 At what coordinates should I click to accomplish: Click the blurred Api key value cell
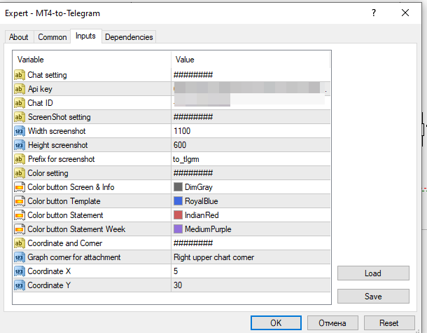[x=251, y=89]
